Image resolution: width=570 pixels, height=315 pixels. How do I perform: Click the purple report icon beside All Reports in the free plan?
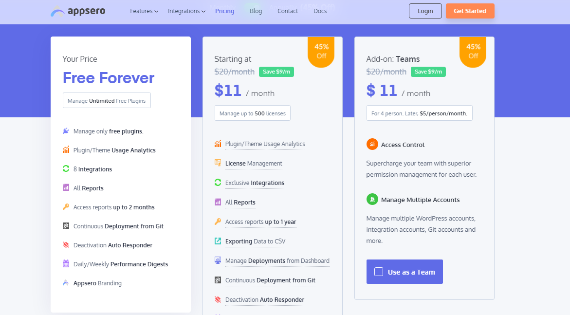66,188
